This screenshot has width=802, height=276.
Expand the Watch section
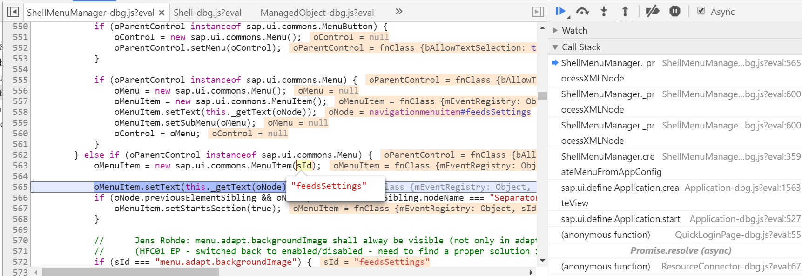coord(555,30)
